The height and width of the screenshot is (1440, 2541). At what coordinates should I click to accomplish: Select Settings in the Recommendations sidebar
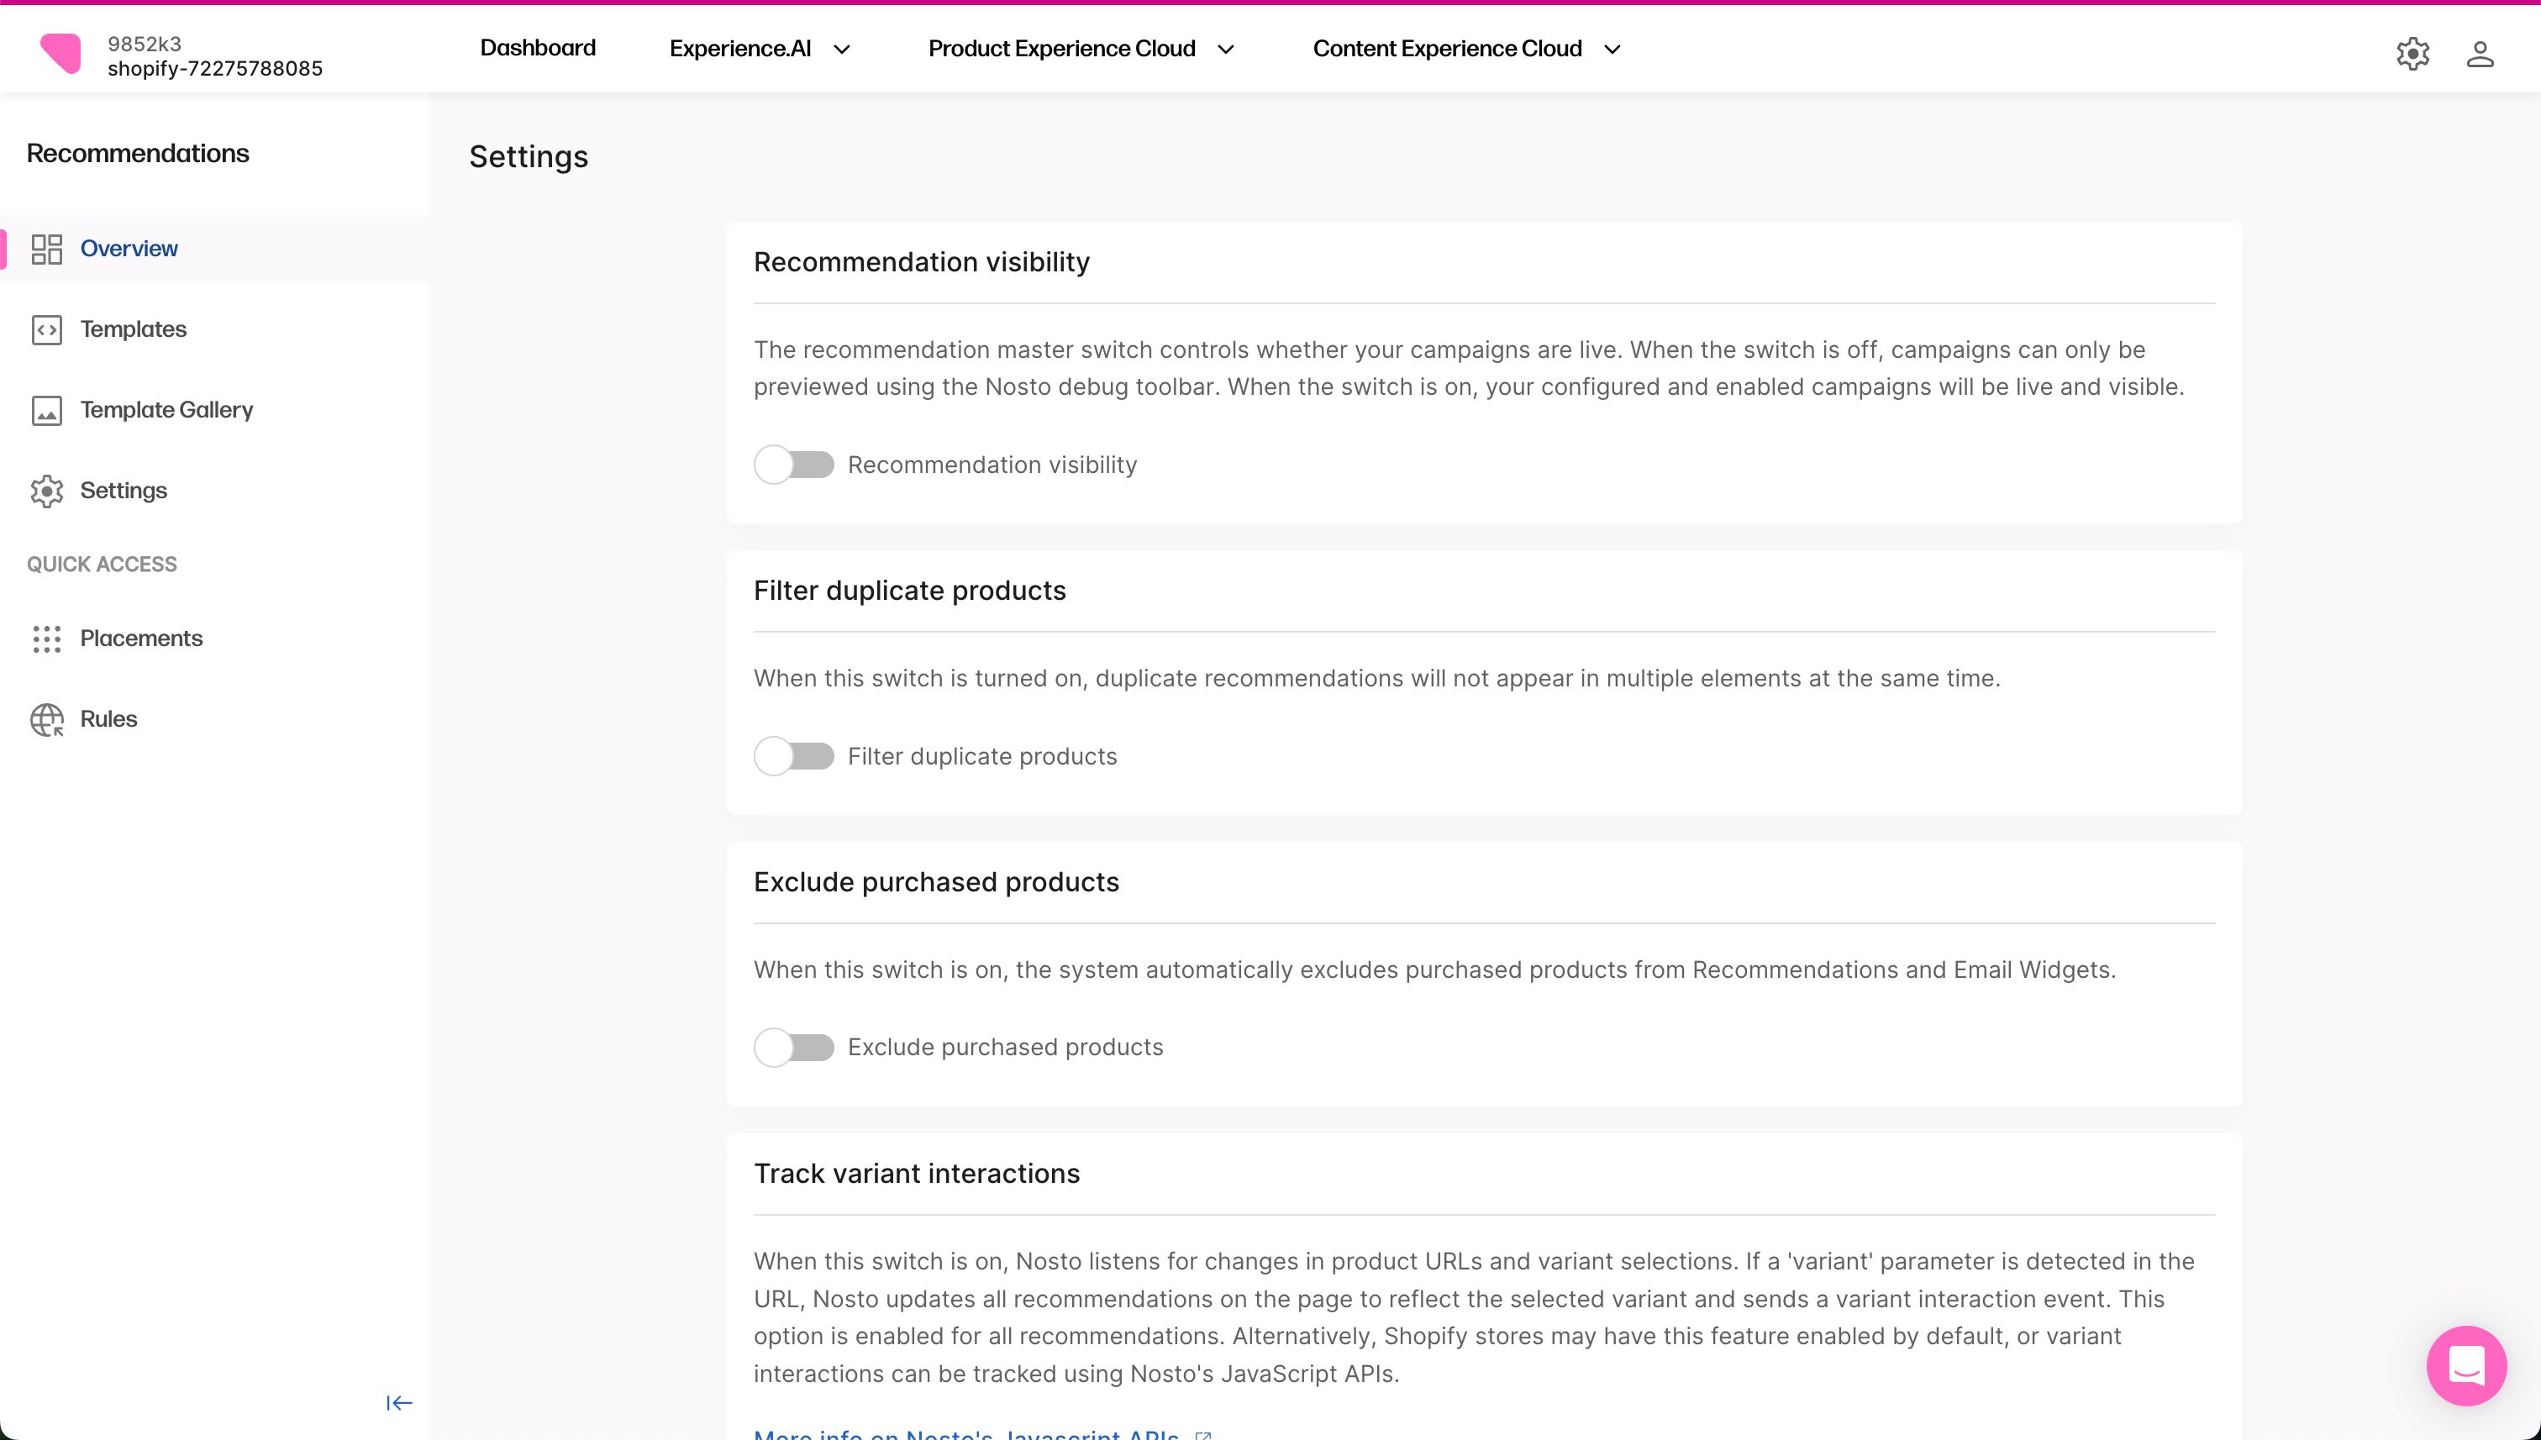(123, 491)
